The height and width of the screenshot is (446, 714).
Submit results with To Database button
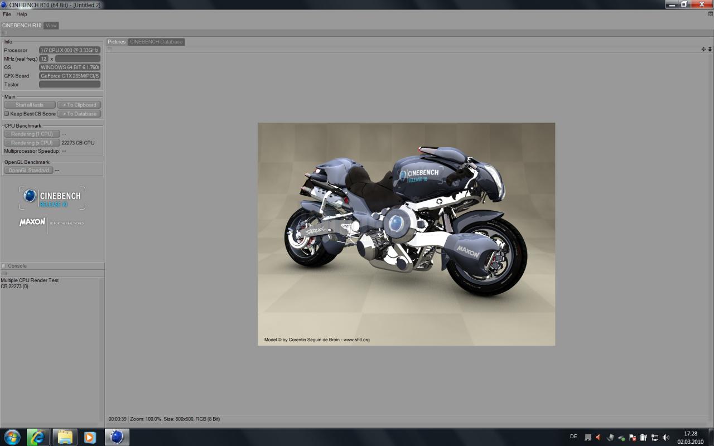click(79, 114)
